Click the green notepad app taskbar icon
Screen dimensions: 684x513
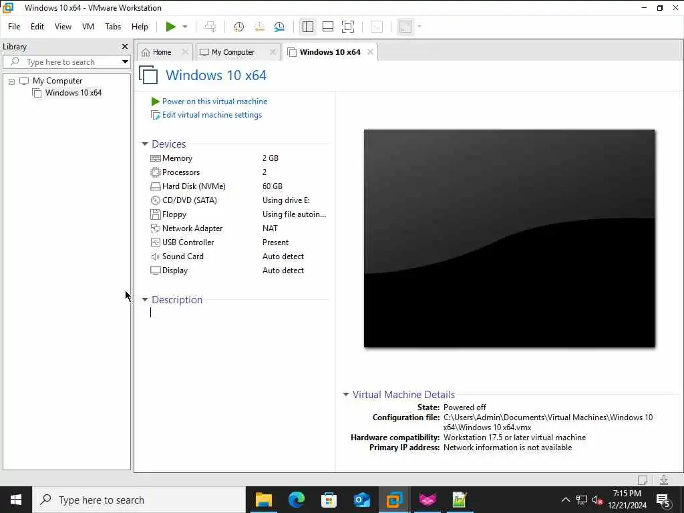460,500
